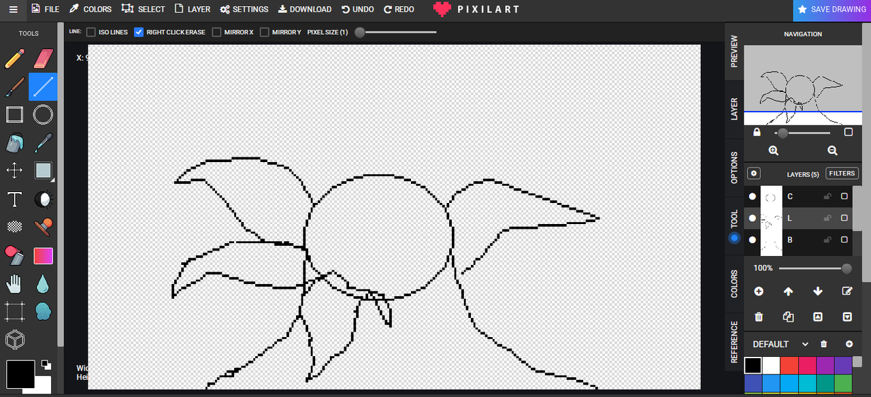
Task: Expand the REFERENCE side panel
Action: [734, 342]
